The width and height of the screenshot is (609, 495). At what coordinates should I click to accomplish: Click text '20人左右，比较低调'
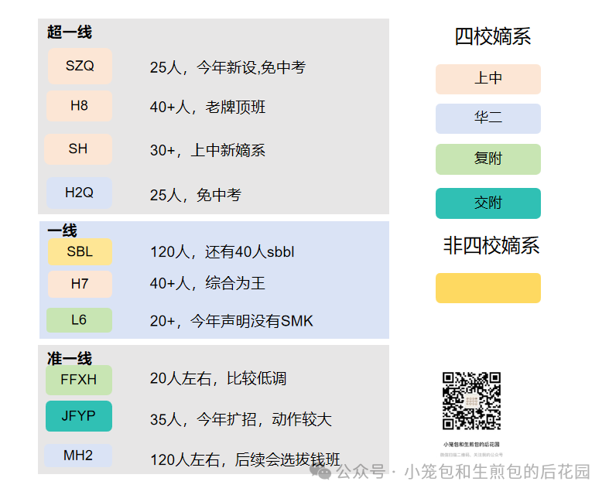coord(218,378)
